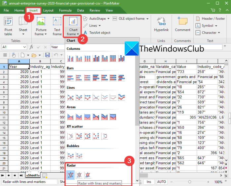Insert a TextArt object

point(97,33)
